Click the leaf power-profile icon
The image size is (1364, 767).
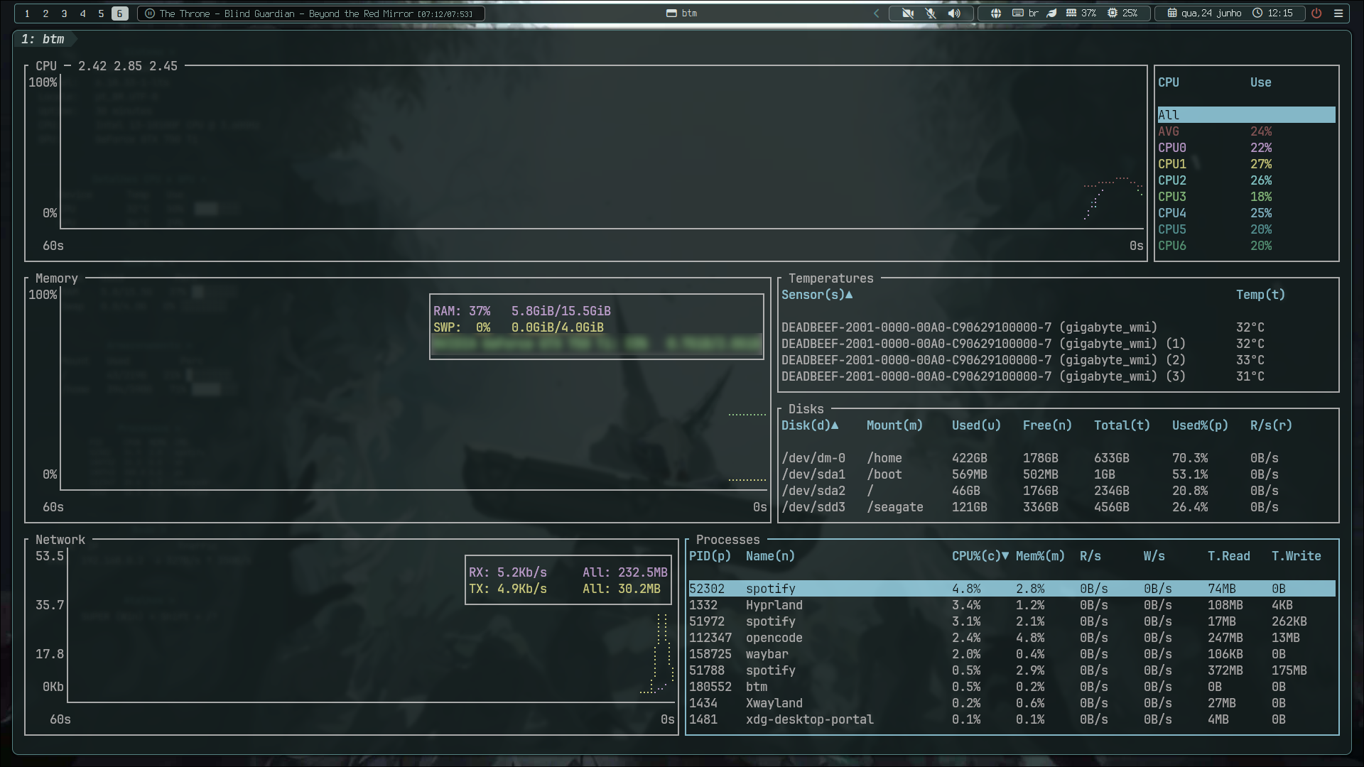point(1051,13)
